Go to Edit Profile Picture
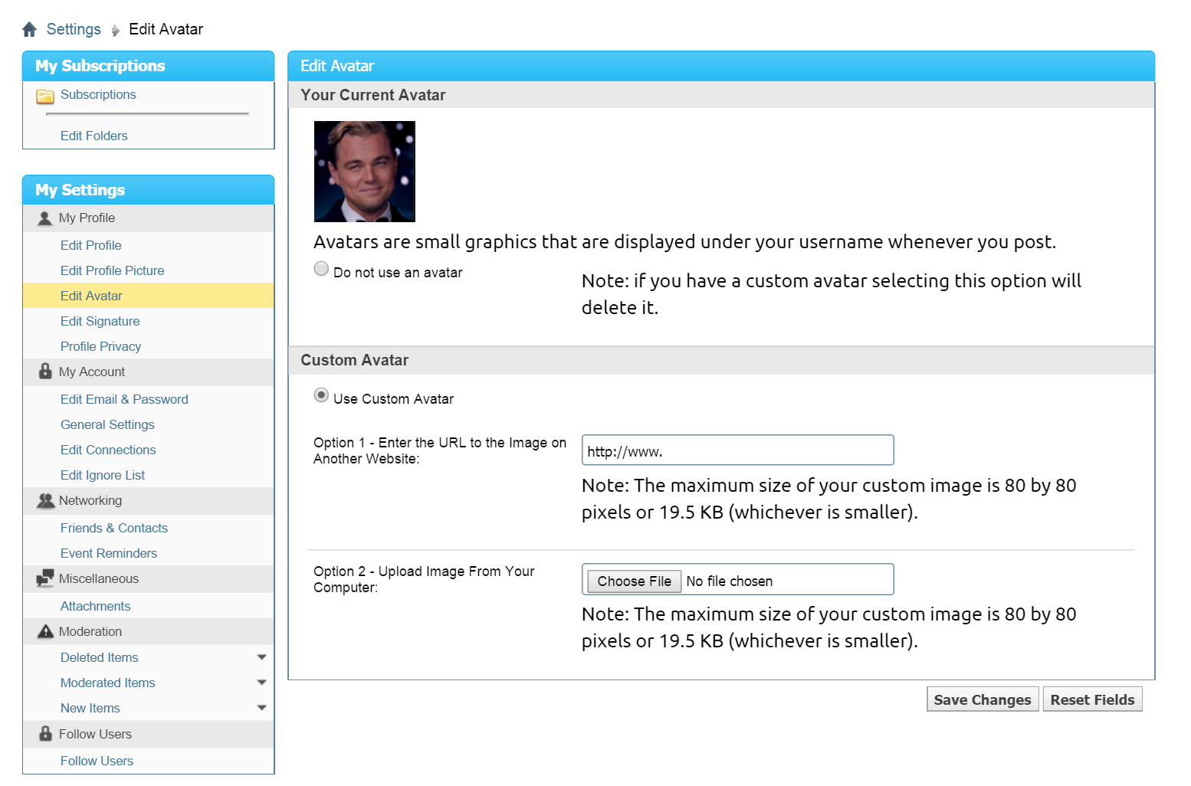Viewport: 1191px width, 786px height. (113, 270)
